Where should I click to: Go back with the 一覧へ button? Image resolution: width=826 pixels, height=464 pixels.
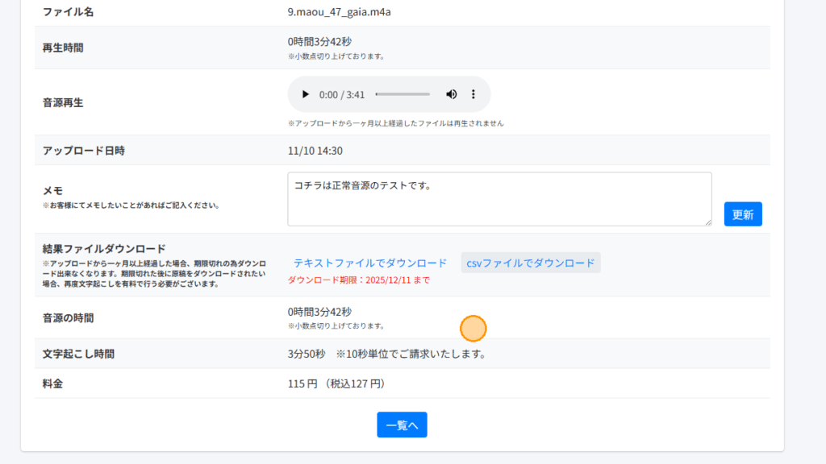coord(402,425)
